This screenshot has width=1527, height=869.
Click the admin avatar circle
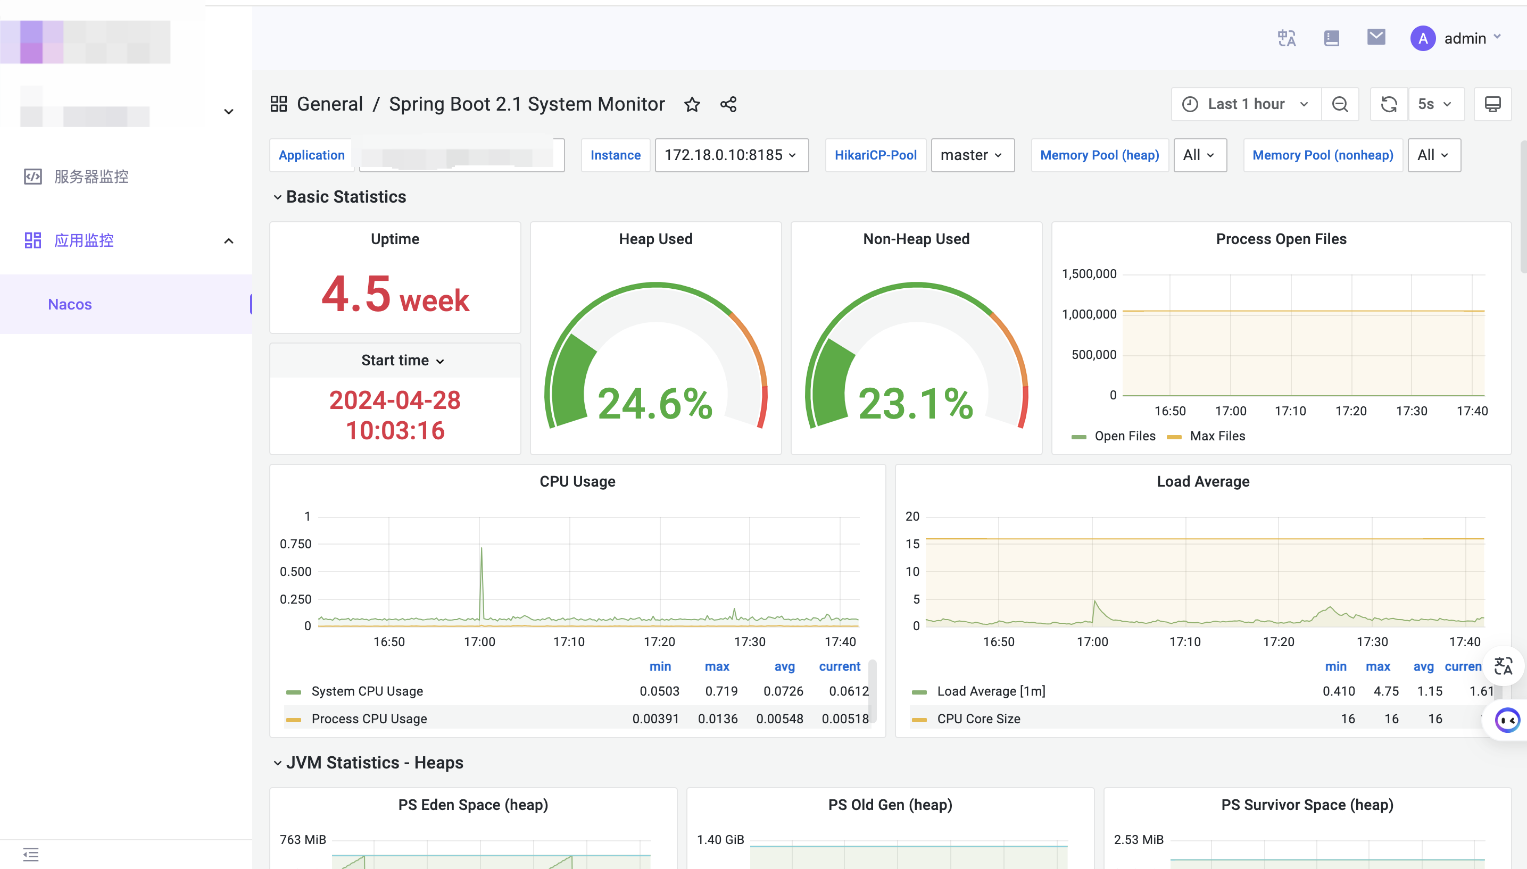tap(1423, 38)
